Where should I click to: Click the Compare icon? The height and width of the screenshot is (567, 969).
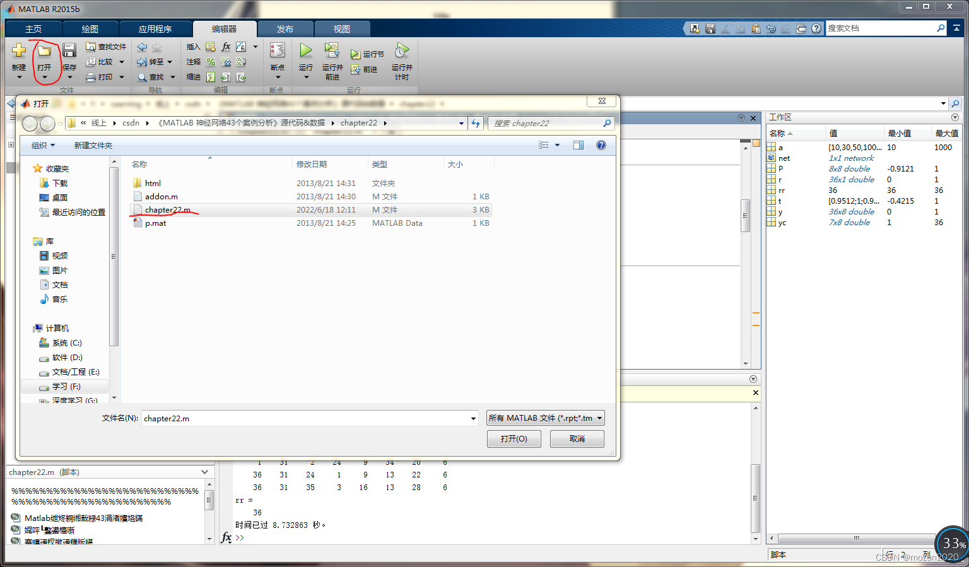(91, 62)
